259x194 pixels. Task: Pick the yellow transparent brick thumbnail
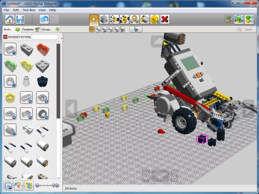27,66
